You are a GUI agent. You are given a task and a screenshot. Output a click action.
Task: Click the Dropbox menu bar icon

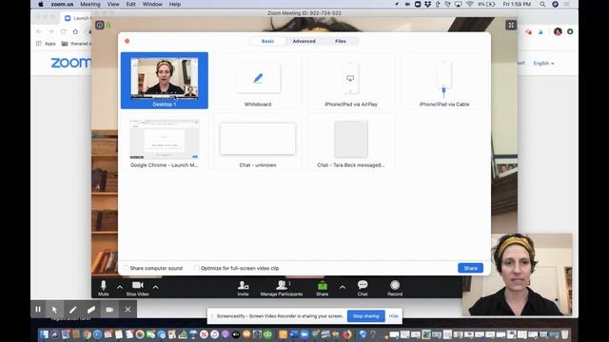point(427,4)
